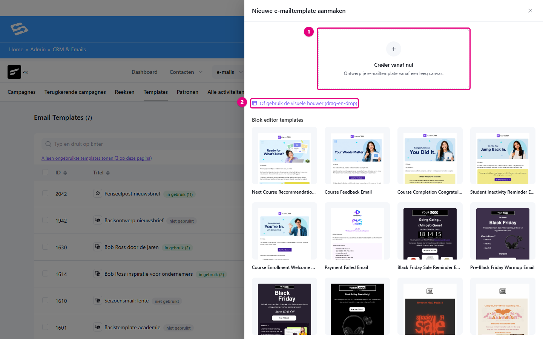
Task: Click the Admin breadcrumb link
Action: tap(38, 49)
